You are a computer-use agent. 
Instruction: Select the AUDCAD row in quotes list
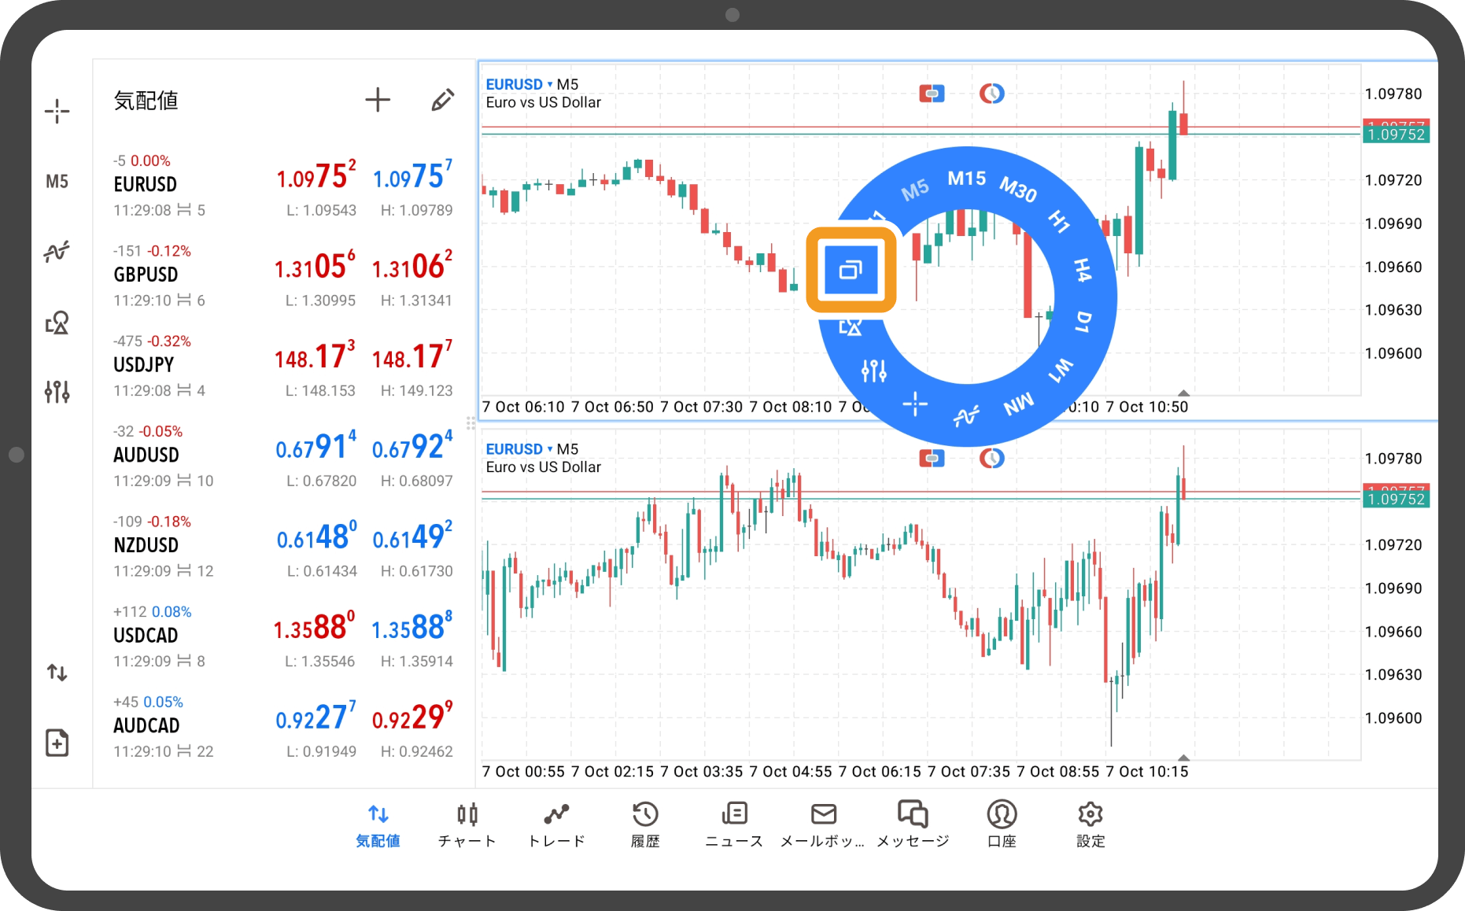(x=283, y=727)
